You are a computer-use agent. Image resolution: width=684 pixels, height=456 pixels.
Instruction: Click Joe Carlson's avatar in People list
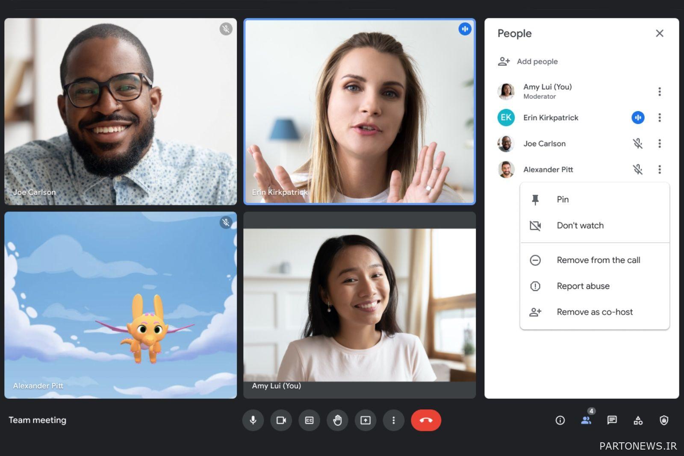click(506, 144)
